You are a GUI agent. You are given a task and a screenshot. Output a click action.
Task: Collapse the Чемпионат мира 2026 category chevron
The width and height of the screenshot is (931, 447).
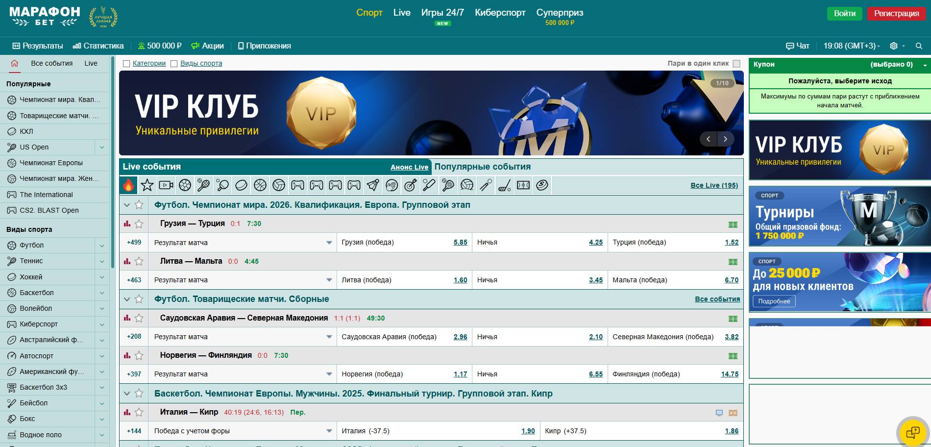[x=127, y=205]
